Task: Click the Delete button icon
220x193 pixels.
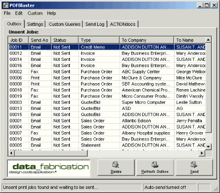Action: [x=116, y=165]
